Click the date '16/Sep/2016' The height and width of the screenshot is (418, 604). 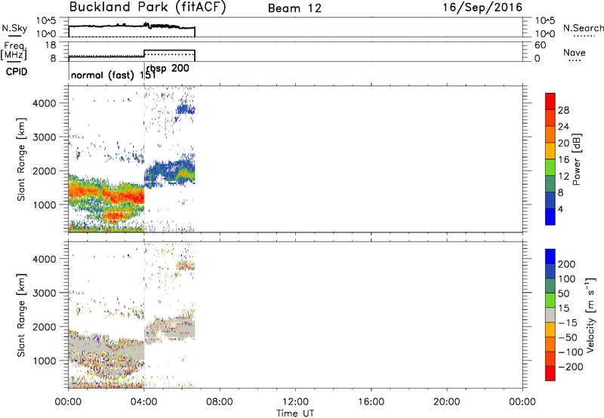pos(482,8)
